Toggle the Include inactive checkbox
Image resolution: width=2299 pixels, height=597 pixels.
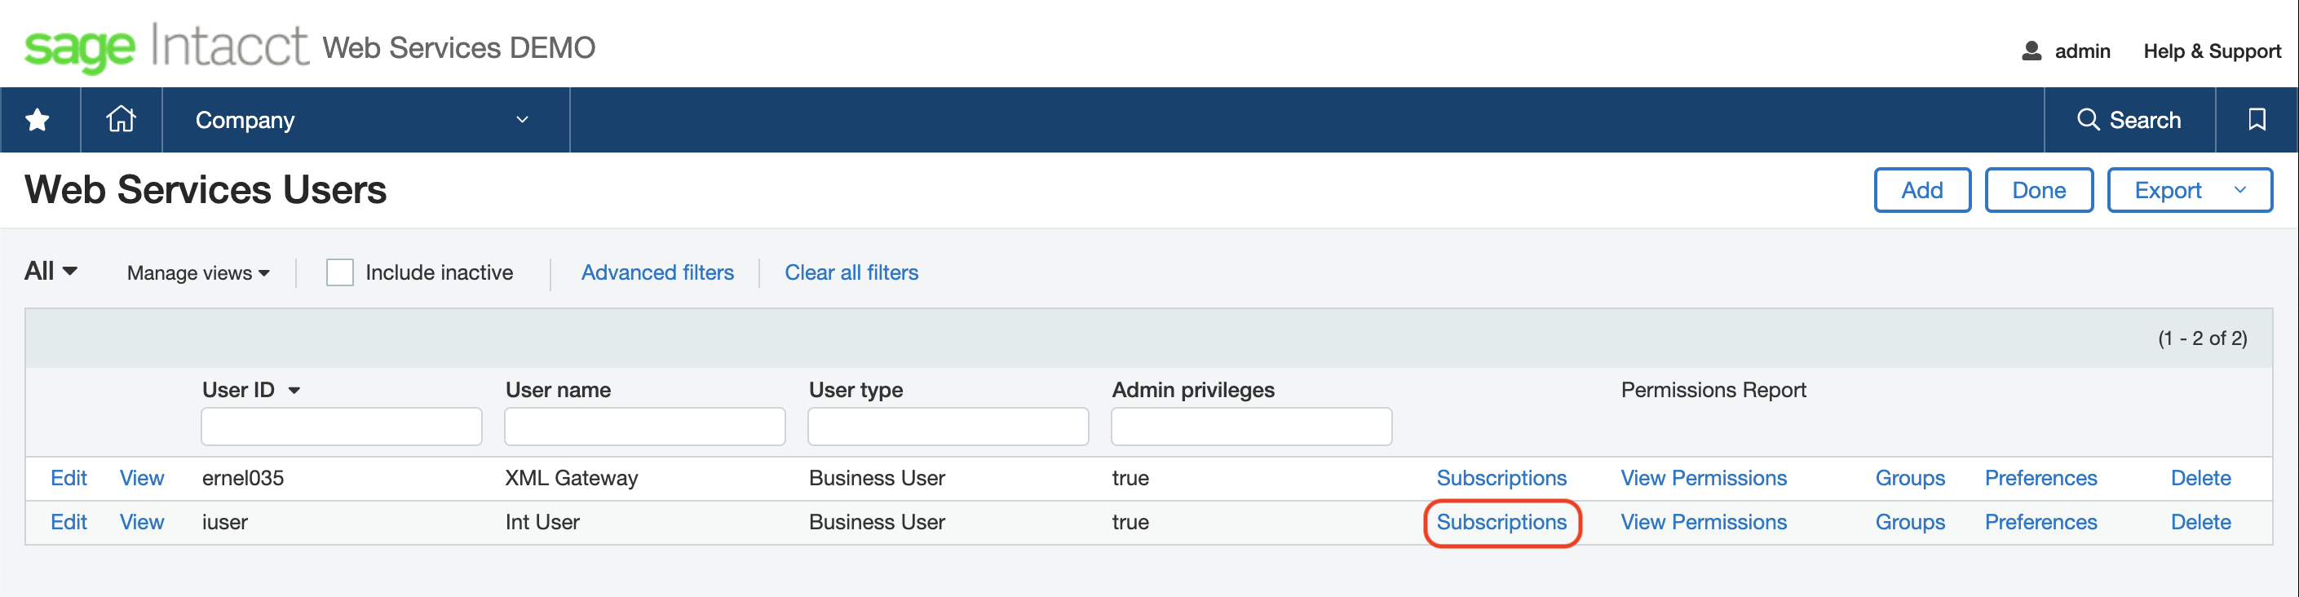(340, 272)
